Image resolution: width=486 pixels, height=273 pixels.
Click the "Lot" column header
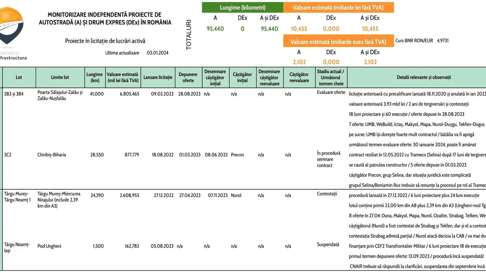click(19, 77)
